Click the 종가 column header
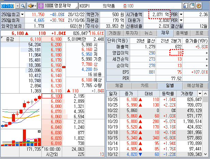This screenshot has width=210, height=159. click(129, 94)
